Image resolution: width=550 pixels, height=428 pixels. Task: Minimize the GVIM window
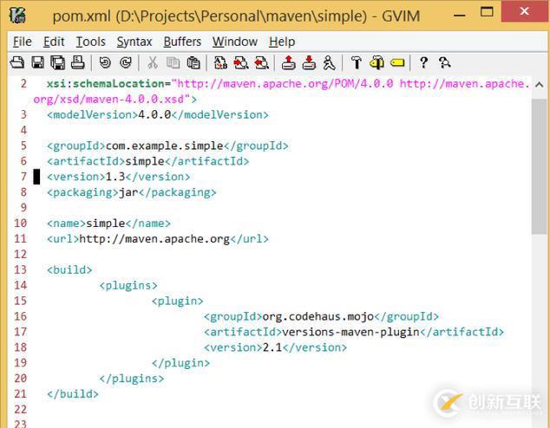point(459,16)
